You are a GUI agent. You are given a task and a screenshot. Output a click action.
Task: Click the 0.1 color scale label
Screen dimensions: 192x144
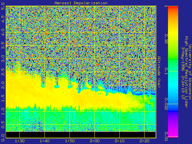click(166, 71)
